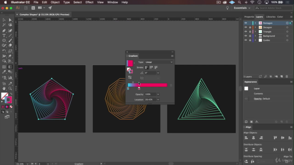Screen dimensions: 294x165
Task: Unlock the Guides layer
Action: tap(250, 40)
